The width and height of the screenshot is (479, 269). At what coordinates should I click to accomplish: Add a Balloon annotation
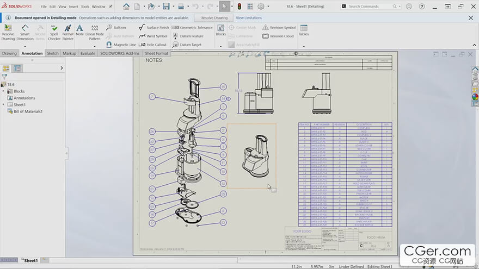[116, 28]
